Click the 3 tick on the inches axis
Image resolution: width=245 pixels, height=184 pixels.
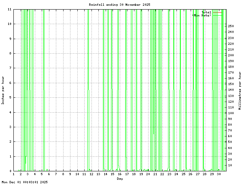coord(10,127)
